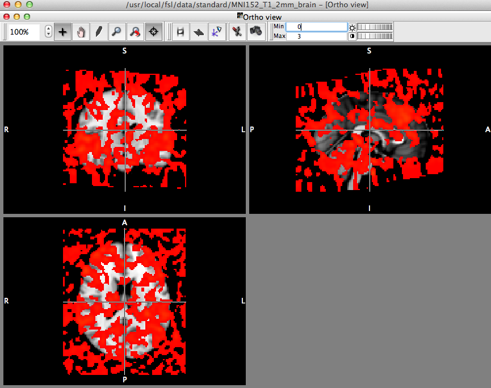The height and width of the screenshot is (388, 491).
Task: Toggle the crosshairs target icon
Action: [153, 32]
